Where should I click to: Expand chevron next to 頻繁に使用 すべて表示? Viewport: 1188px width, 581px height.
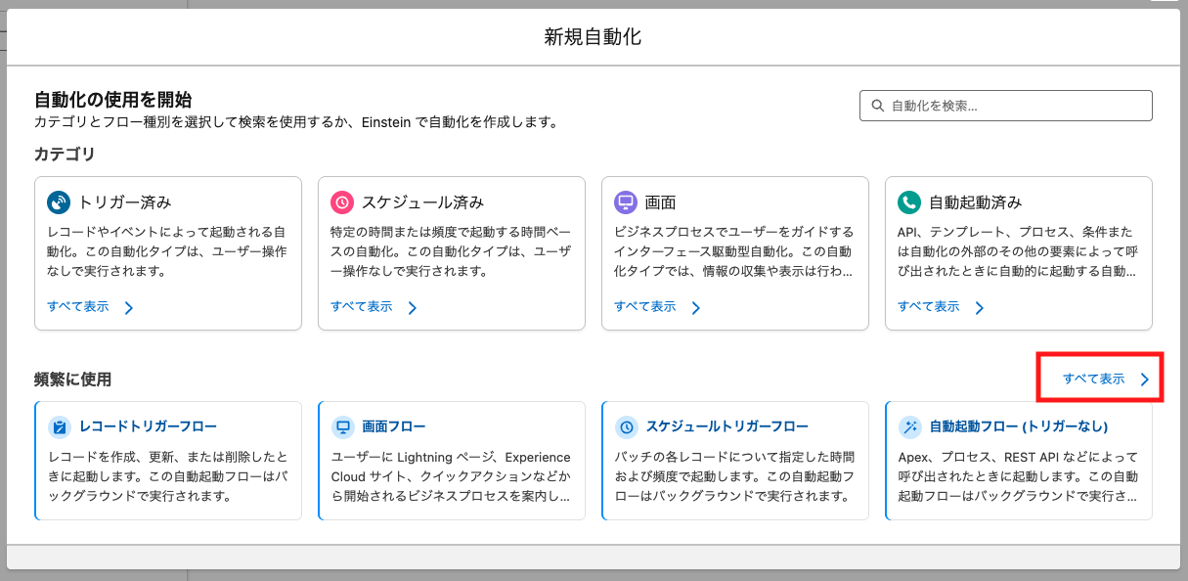coord(1145,380)
